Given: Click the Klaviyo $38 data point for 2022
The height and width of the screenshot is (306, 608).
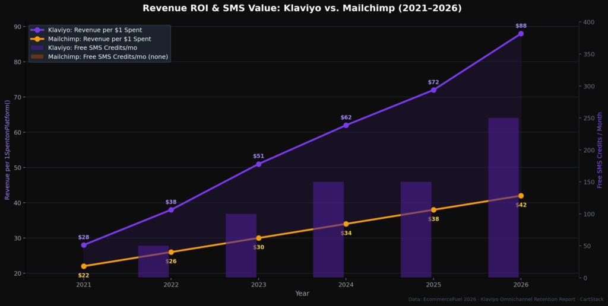Looking at the screenshot, I should 171,209.
